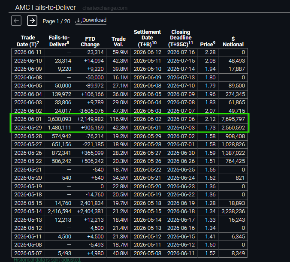
Task: Select the trade date 2026-05-28 cell
Action: pyautogui.click(x=28, y=136)
